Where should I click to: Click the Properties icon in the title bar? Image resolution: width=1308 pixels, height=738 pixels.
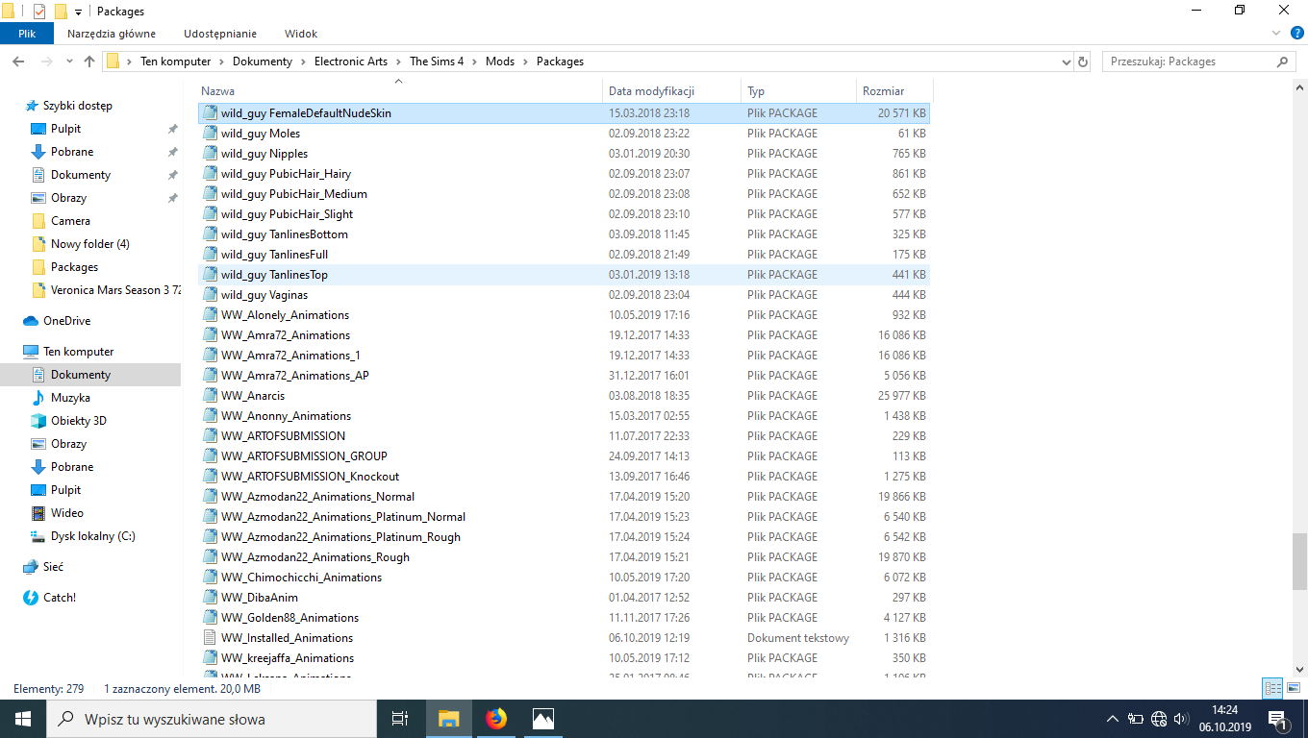point(39,12)
